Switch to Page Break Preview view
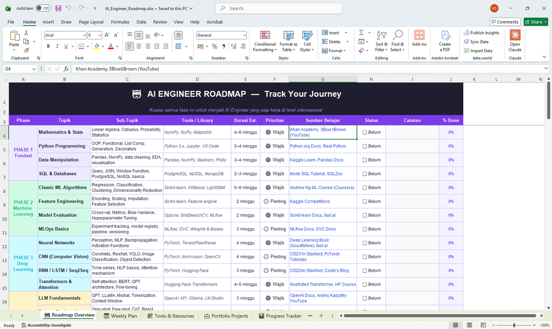The width and height of the screenshot is (552, 329). coord(483,325)
